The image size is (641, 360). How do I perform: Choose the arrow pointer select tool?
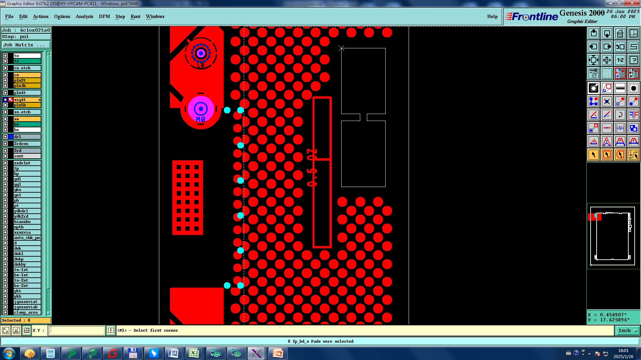(594, 155)
